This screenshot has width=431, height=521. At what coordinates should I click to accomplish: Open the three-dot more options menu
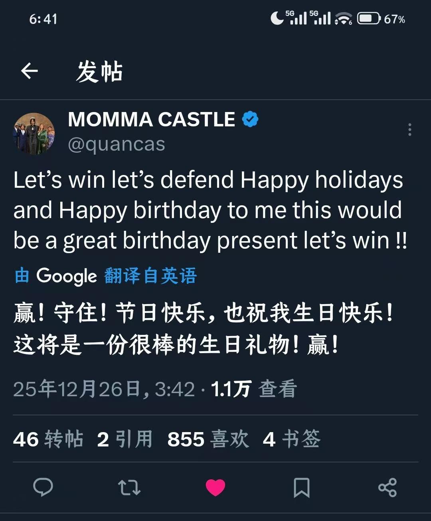tap(409, 130)
